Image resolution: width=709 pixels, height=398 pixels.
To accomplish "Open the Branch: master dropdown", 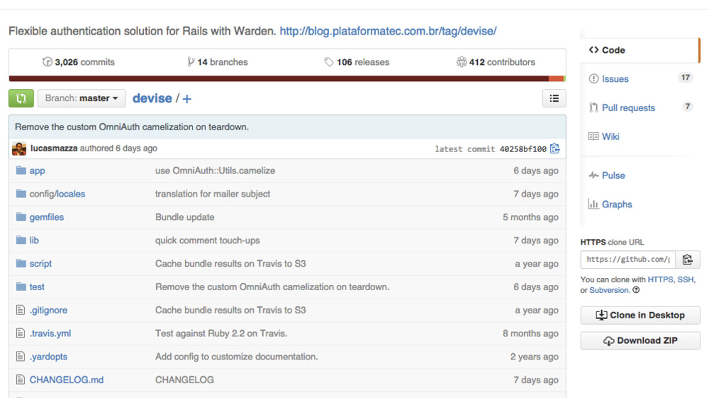I will [x=82, y=98].
